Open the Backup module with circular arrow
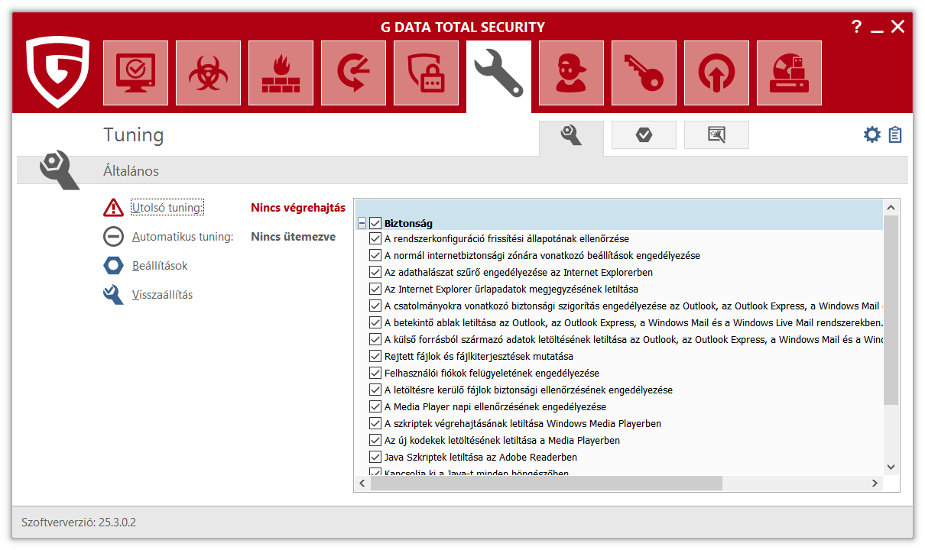This screenshot has height=550, width=925. [x=353, y=73]
